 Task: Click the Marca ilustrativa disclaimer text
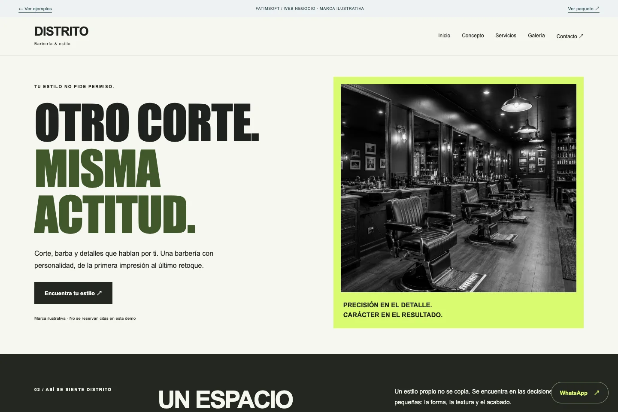click(x=85, y=318)
